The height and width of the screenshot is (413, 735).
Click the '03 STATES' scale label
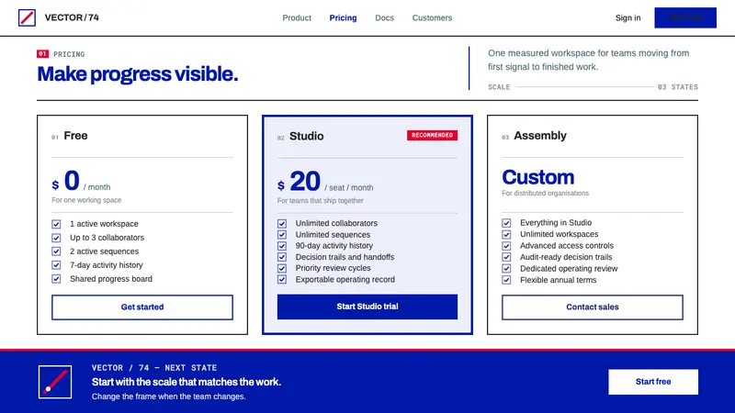point(678,87)
